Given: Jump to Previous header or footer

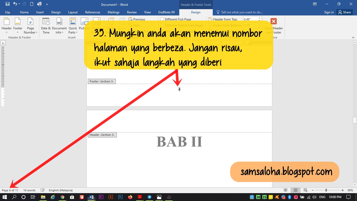Looking at the screenshot, I should point(137,19).
